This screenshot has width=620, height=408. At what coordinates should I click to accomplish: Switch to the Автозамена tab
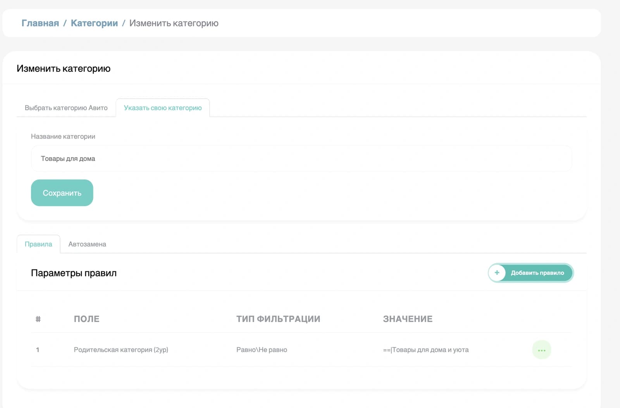tap(87, 244)
